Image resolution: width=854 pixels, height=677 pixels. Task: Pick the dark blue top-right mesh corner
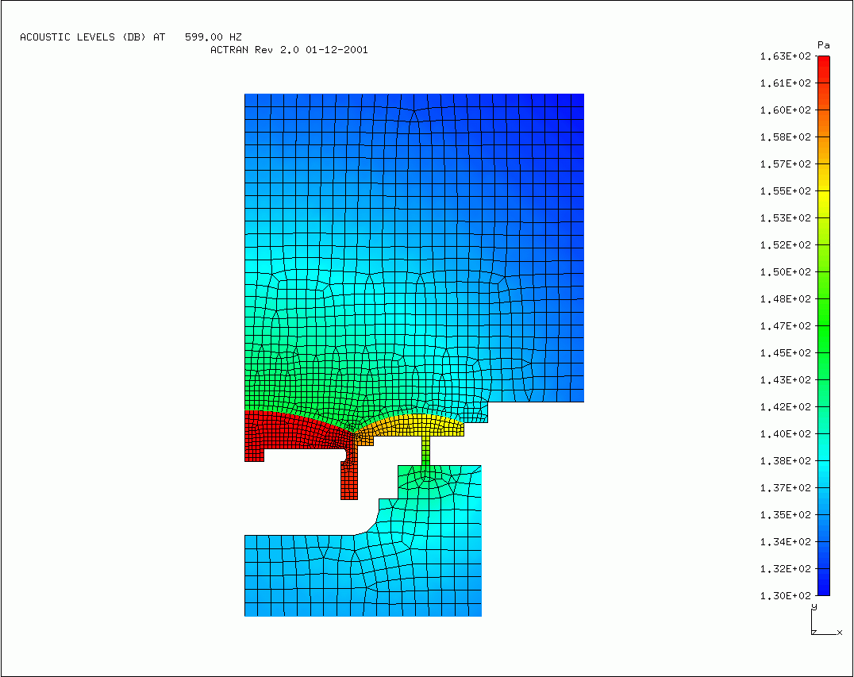click(567, 107)
